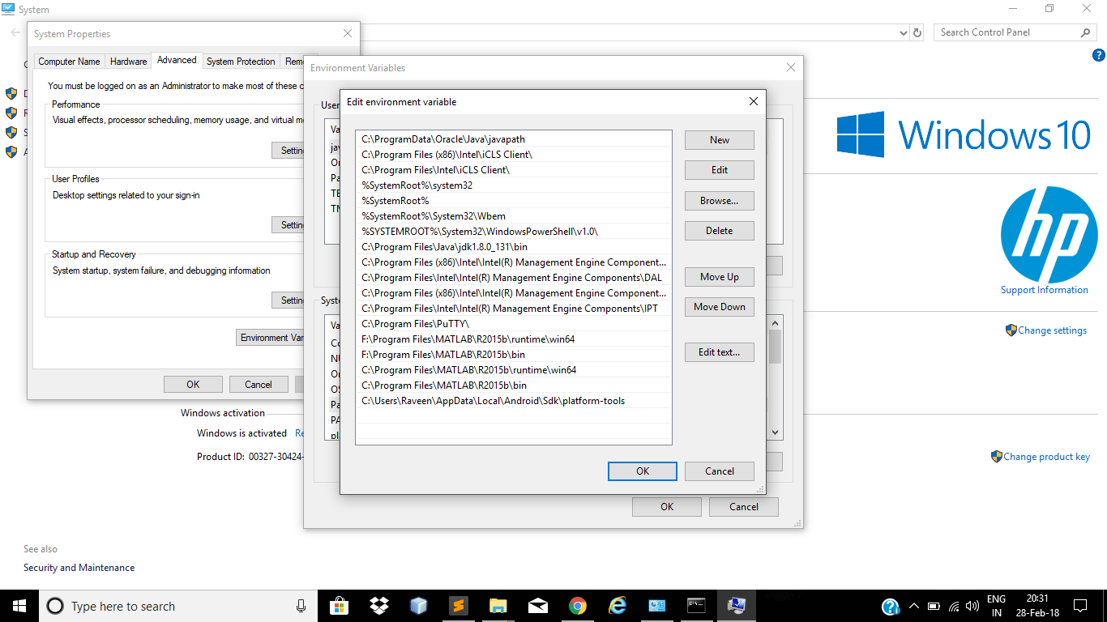
Task: Click the Control Panel search magnifier icon
Action: [x=1086, y=32]
